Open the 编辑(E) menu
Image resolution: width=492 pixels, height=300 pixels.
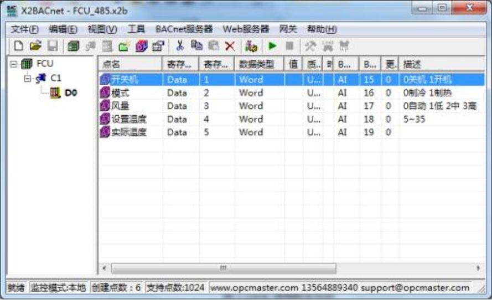(x=63, y=29)
